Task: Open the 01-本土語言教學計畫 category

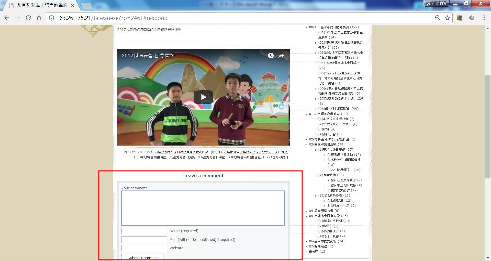Action: point(324,114)
